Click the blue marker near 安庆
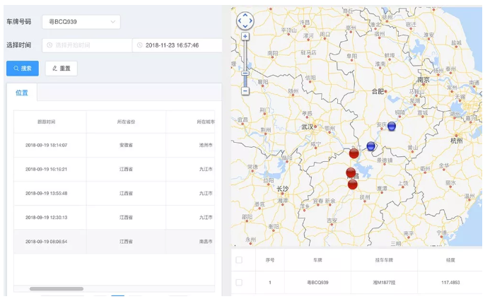Image resolution: width=490 pixels, height=299 pixels. [x=392, y=127]
